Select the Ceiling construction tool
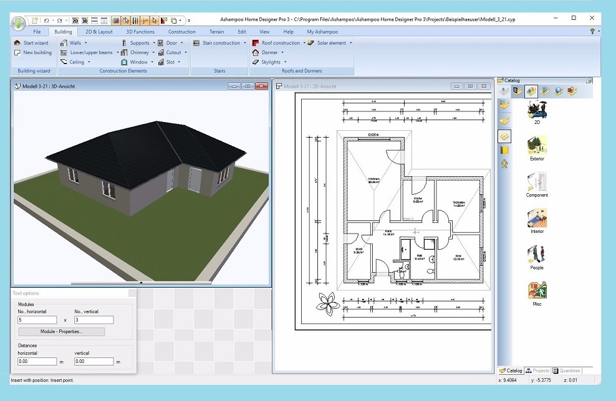This screenshot has width=616, height=401. (77, 62)
